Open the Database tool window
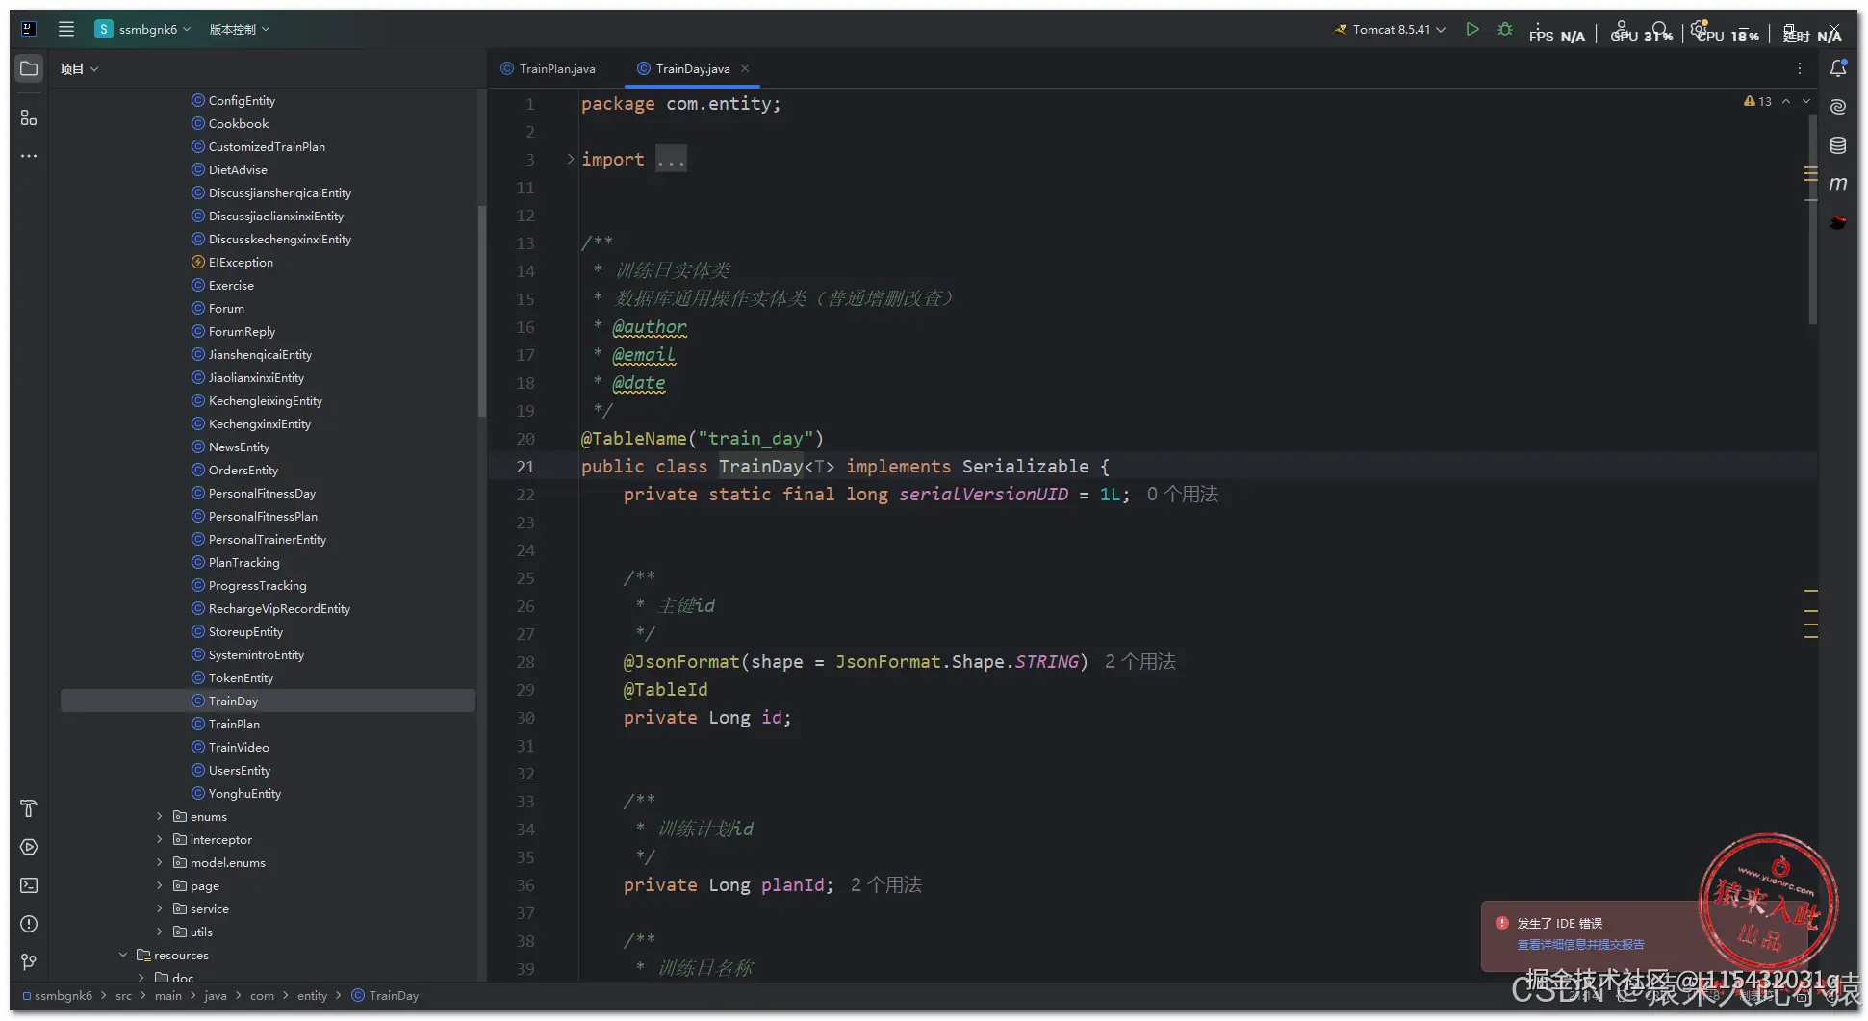Viewport: 1868px width, 1021px height. coord(1838,145)
